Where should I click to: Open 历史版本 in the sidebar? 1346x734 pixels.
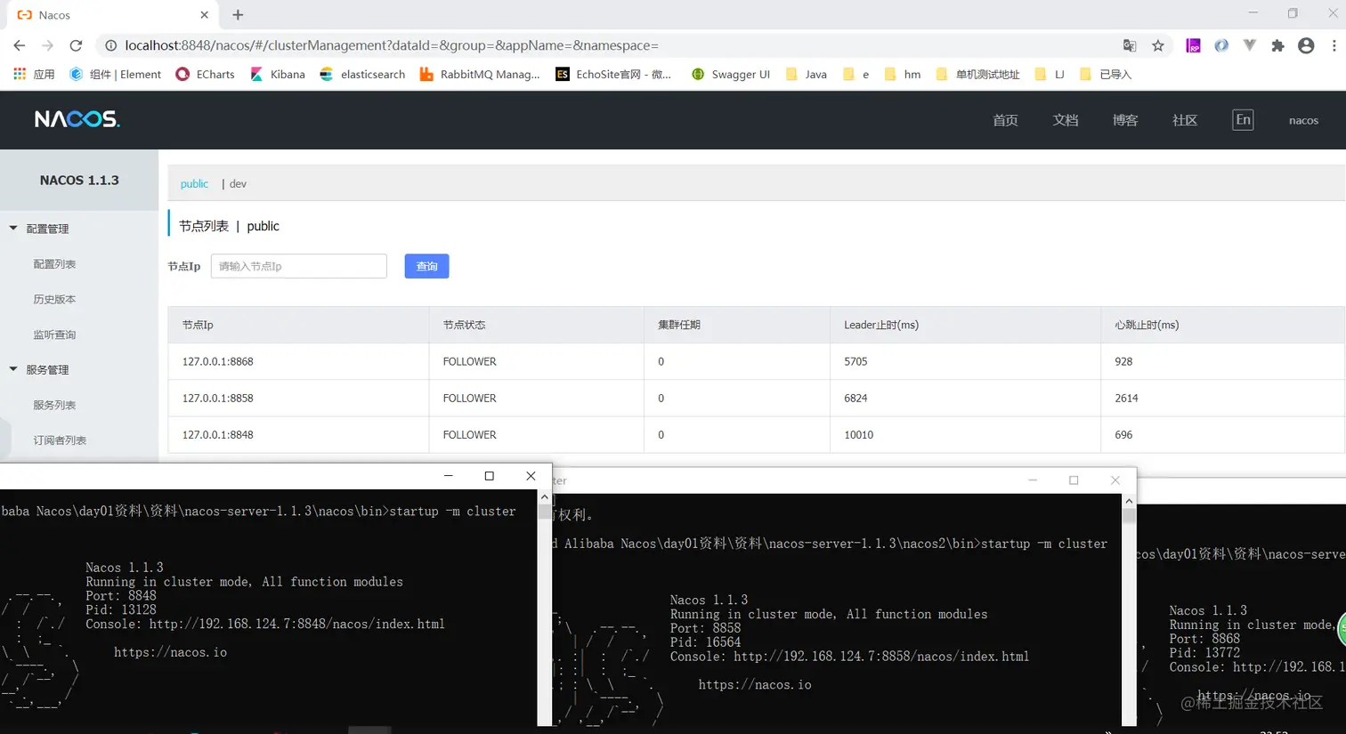54,300
